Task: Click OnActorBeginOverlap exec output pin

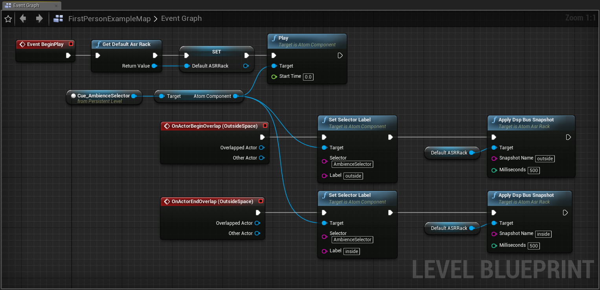Action: (262, 137)
